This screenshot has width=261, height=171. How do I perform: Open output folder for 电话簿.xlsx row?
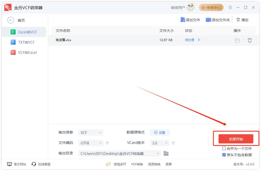point(237,40)
